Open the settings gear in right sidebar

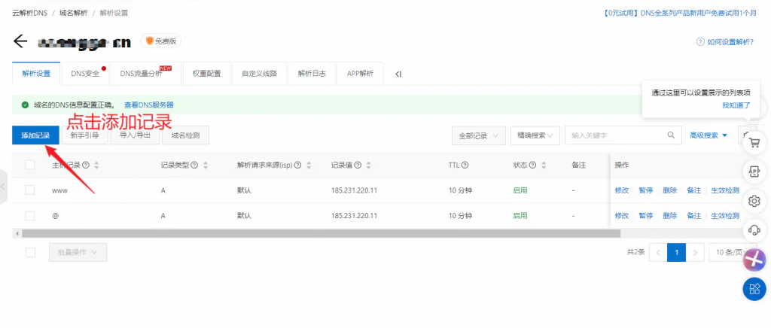754,201
